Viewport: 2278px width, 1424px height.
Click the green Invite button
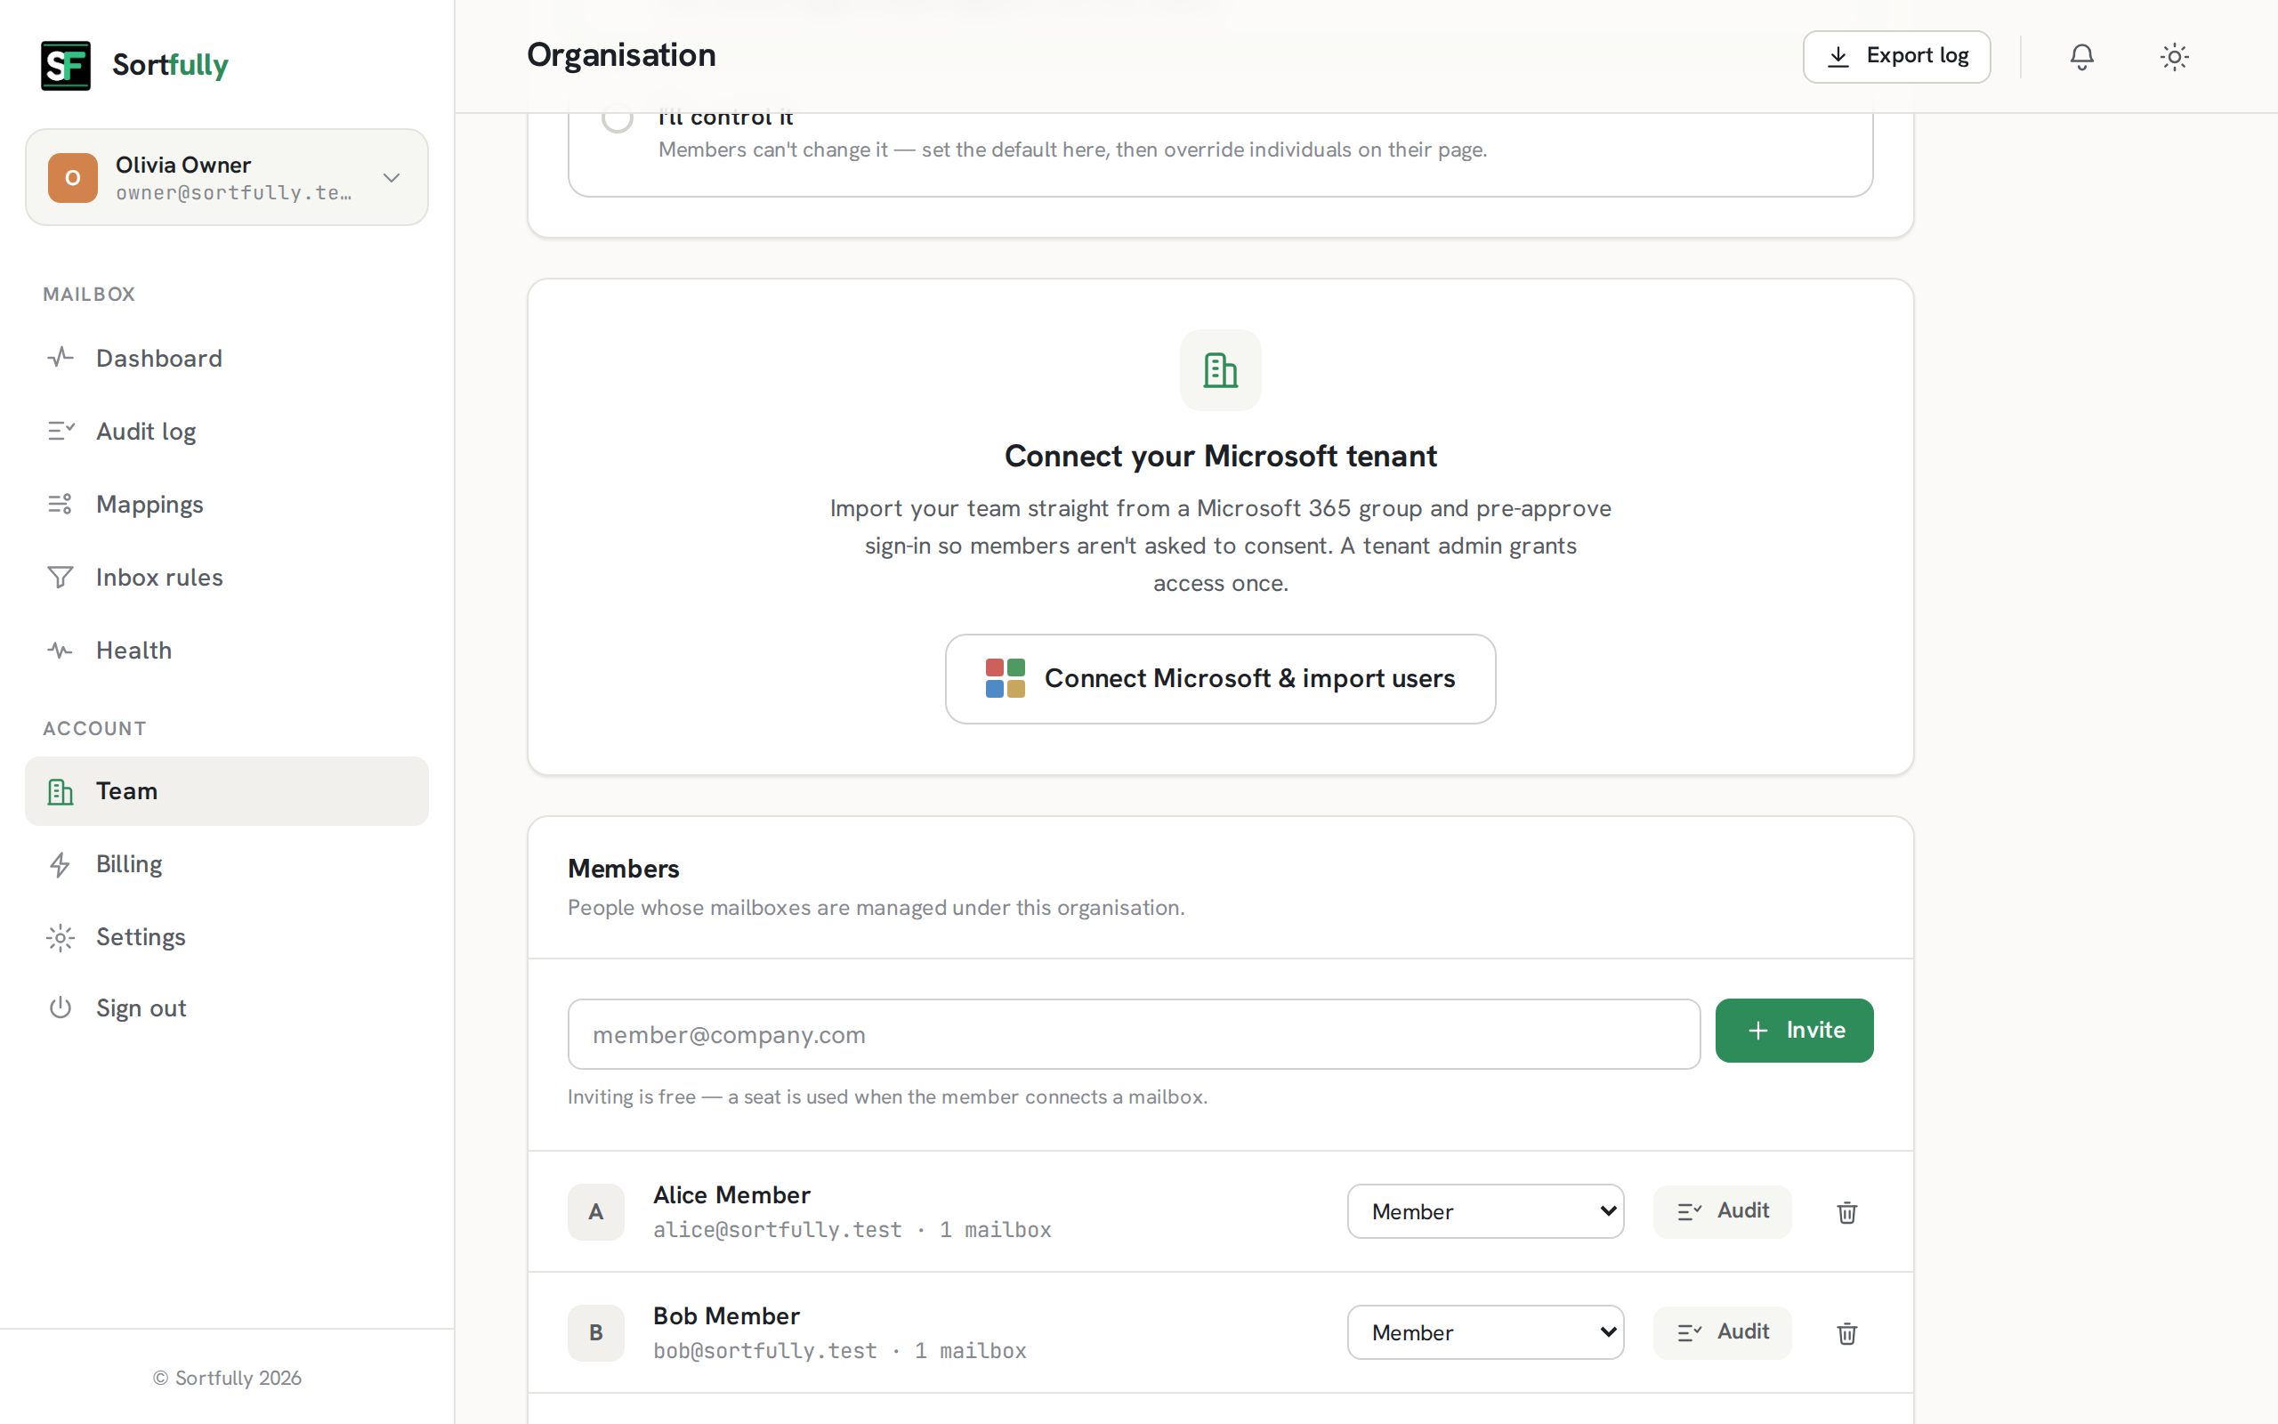click(1794, 1031)
